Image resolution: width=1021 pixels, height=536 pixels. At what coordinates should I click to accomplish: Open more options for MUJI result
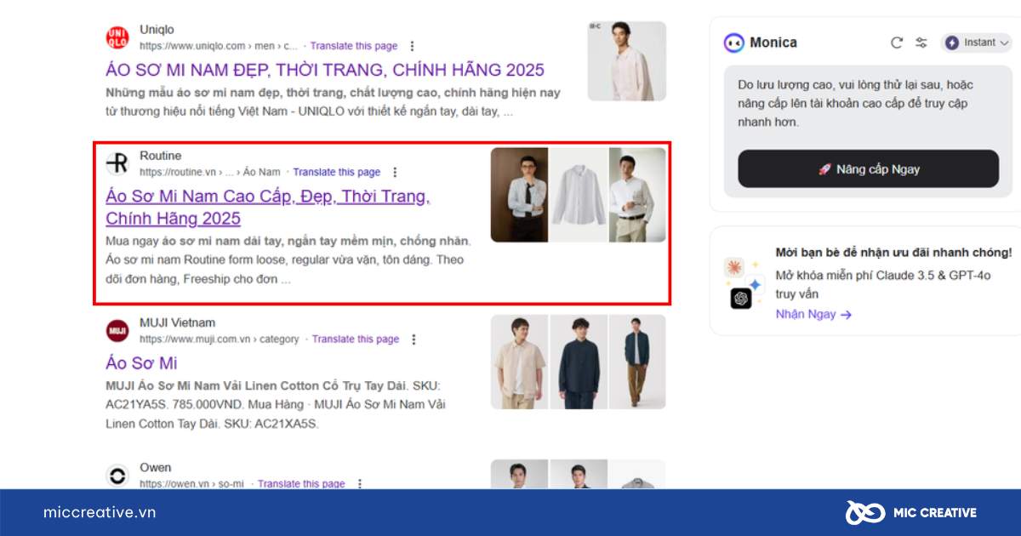pyautogui.click(x=414, y=339)
